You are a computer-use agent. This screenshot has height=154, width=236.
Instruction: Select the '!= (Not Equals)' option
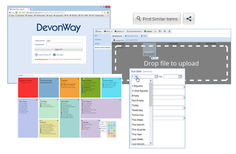[140, 91]
